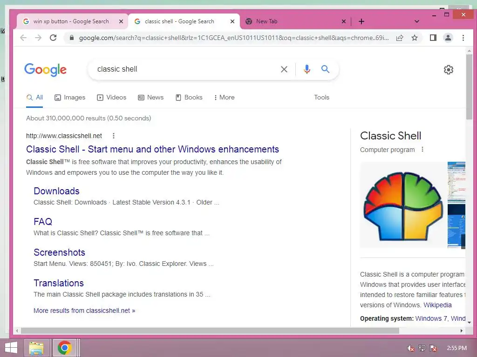Switch to classic shell Google Search tab
Image resolution: width=477 pixels, height=357 pixels.
(x=179, y=21)
